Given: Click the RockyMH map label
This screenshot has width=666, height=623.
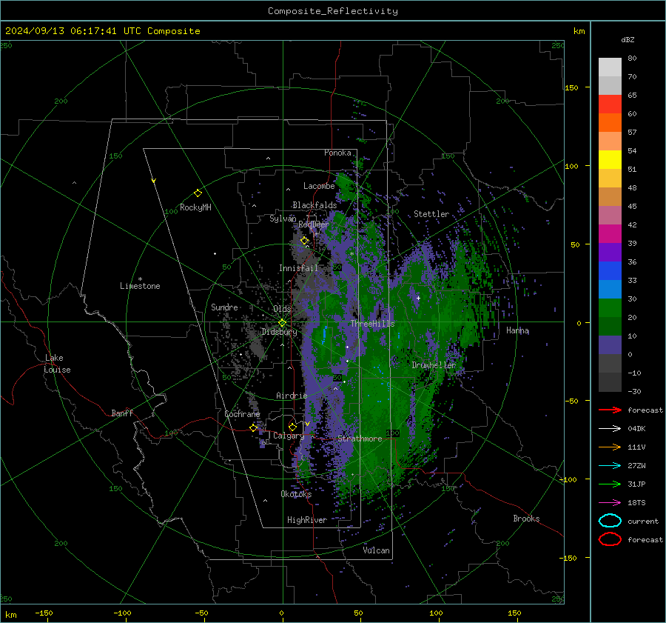Looking at the screenshot, I should pos(195,207).
